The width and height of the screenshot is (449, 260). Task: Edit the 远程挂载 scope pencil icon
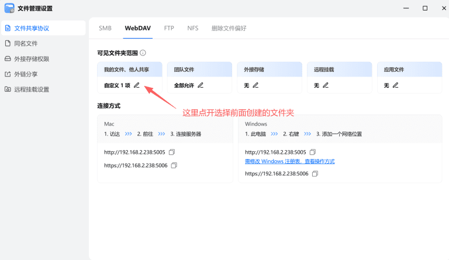tap(326, 85)
